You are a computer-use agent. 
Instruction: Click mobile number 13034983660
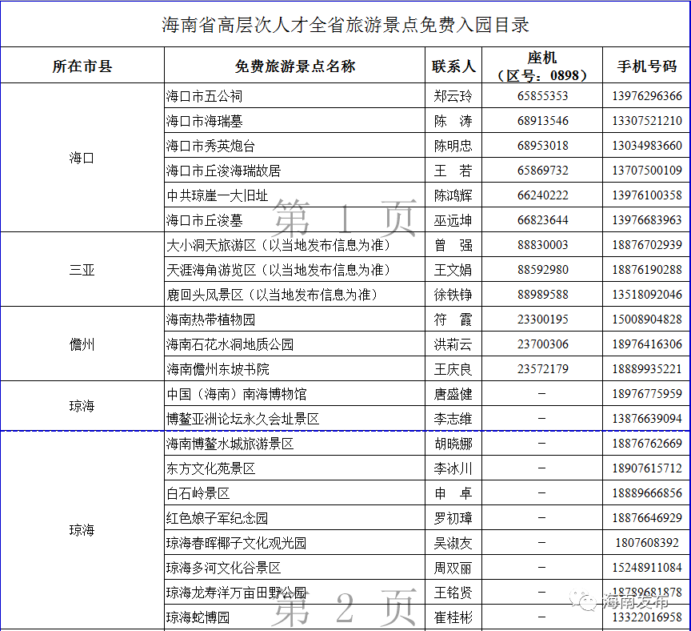click(x=646, y=145)
